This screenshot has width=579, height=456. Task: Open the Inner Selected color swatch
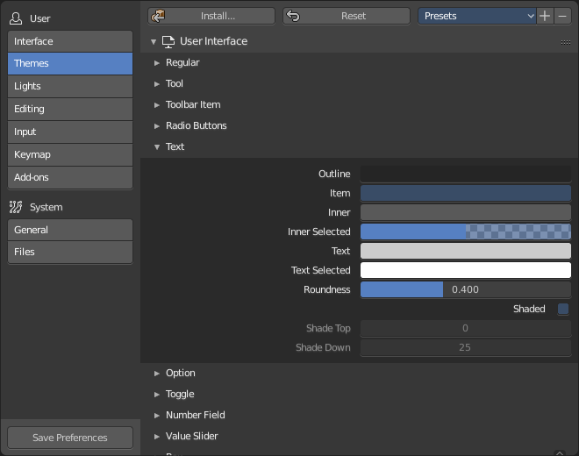coord(466,232)
